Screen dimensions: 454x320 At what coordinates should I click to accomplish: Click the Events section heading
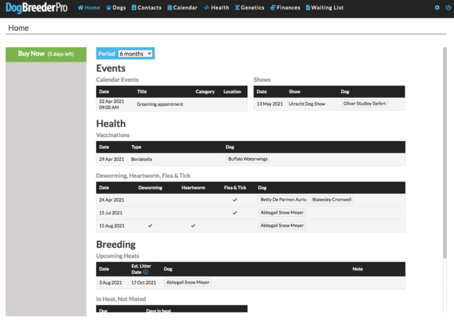click(x=111, y=68)
